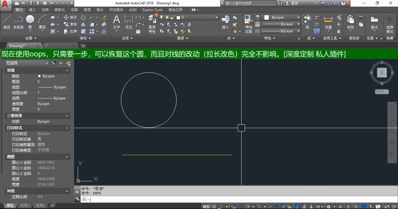The image size is (398, 209).
Task: Collapse the 打印样式 section
Action: [67, 128]
